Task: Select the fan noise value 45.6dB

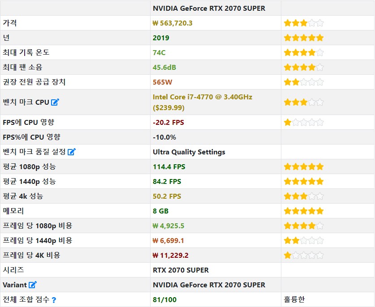Action: pyautogui.click(x=164, y=68)
